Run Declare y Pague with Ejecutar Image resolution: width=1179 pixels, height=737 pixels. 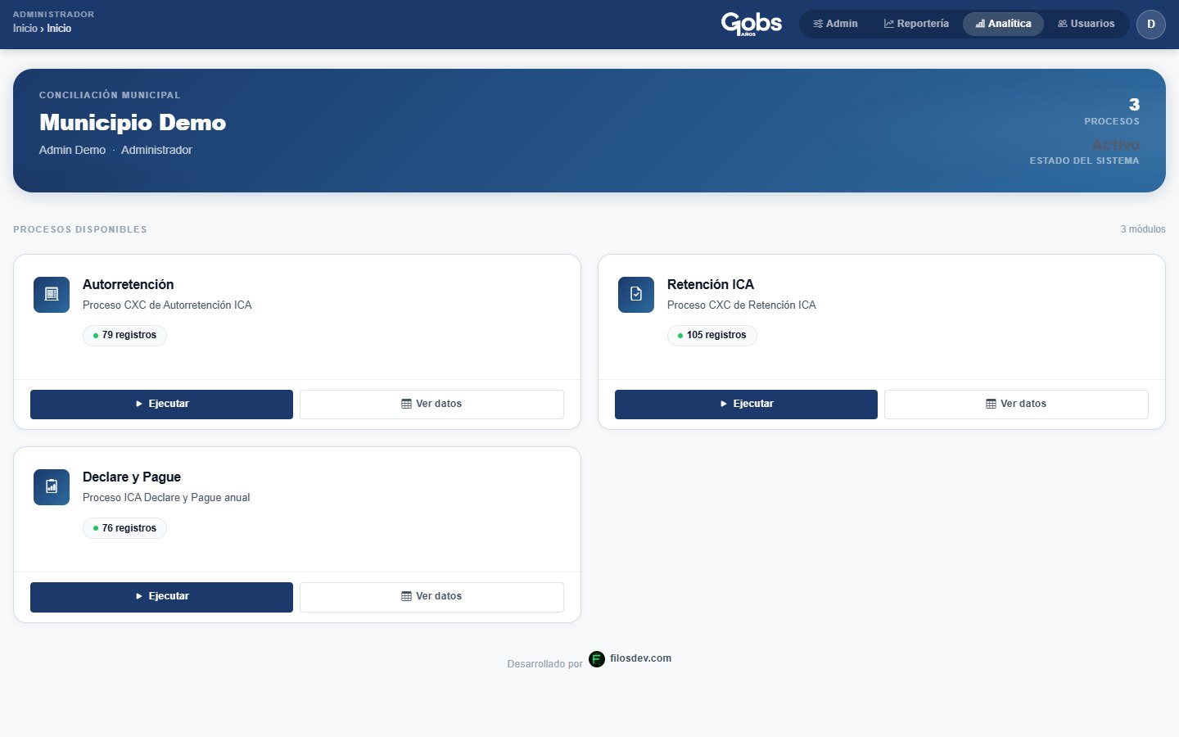(161, 597)
